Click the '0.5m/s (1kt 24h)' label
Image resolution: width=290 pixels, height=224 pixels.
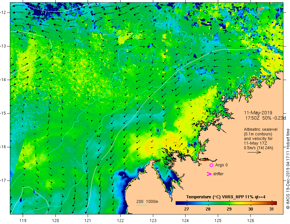point(258,148)
